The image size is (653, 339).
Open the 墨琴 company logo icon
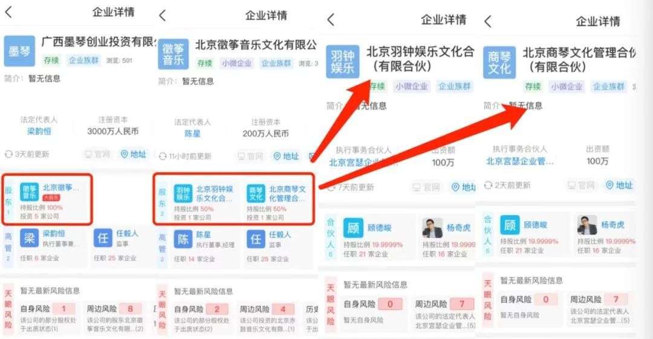tap(19, 51)
